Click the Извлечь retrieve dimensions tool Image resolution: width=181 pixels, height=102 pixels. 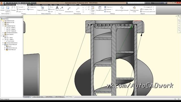pos(31,9)
